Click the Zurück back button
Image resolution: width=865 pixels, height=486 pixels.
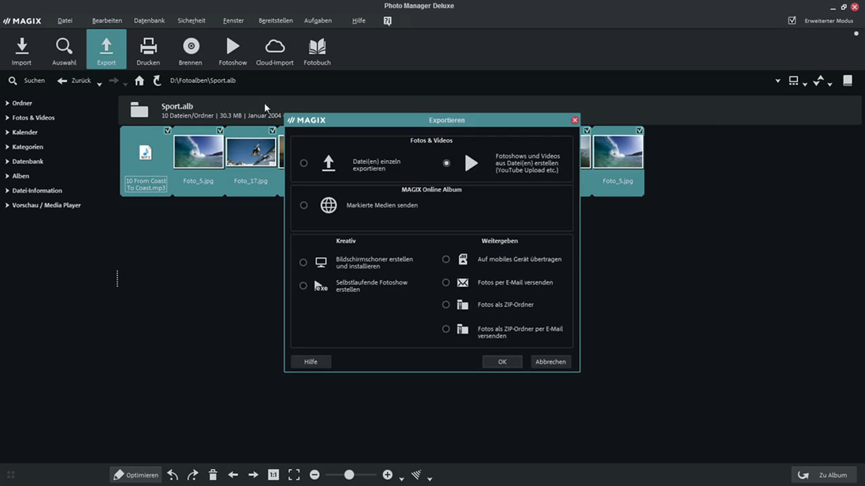click(74, 80)
